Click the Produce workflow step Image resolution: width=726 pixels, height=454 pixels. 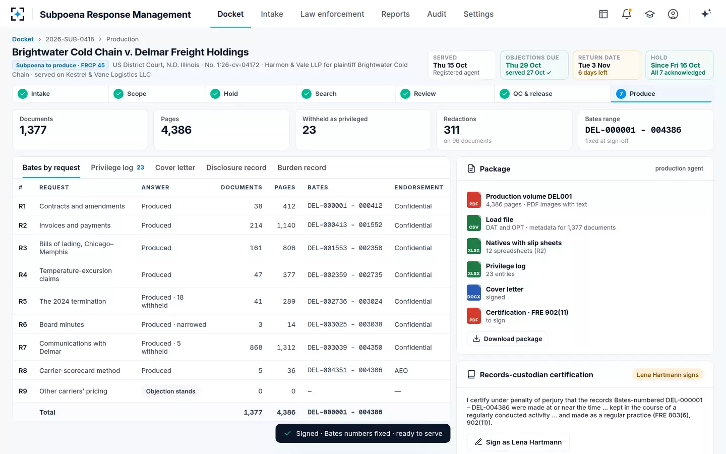click(x=661, y=94)
